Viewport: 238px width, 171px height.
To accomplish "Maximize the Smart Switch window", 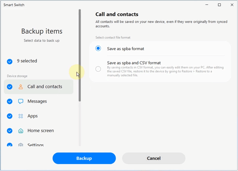I will click(219, 5).
